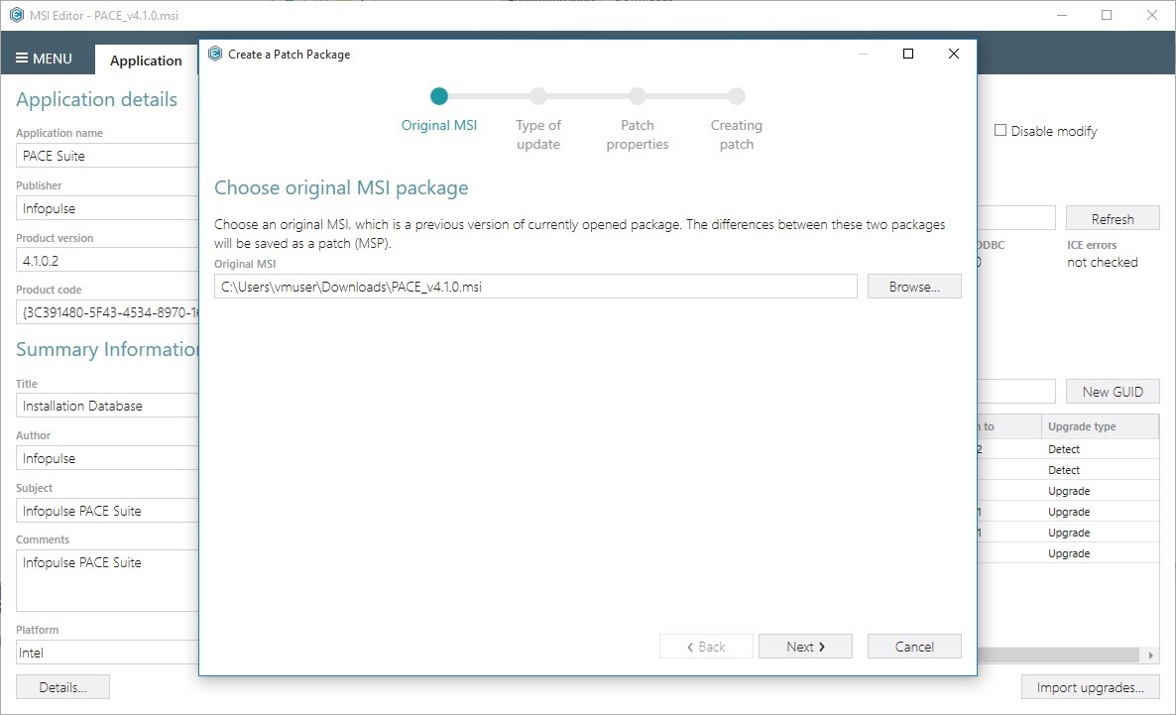Click the Title field
The width and height of the screenshot is (1176, 715).
pyautogui.click(x=107, y=406)
